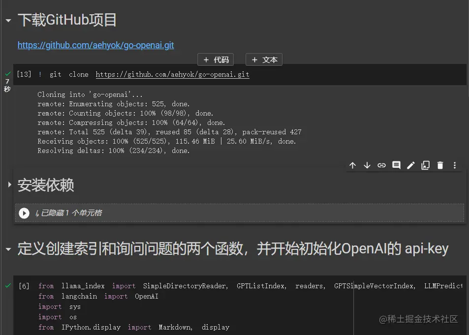
Task: Click the 'from IPython.display import' line
Action: pos(134,328)
